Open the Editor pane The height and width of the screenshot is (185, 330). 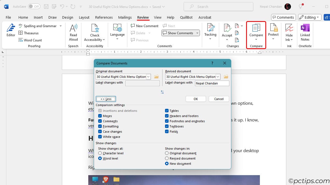point(11,31)
